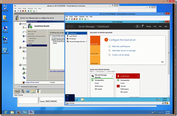Select Memory tab in background window
Screen dimensions: 177x116
pos(48,101)
